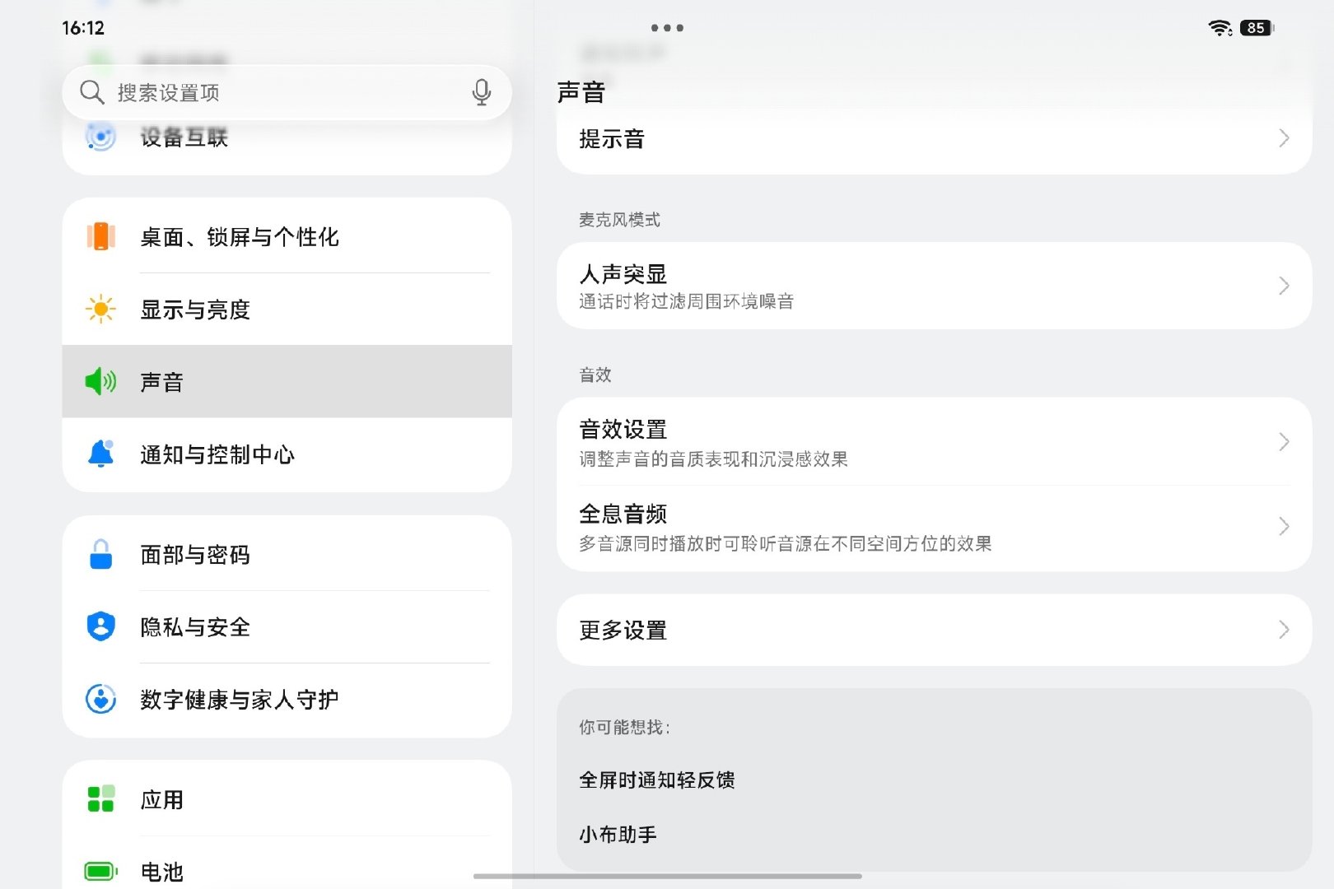
Task: Tap the 数字健康与家人守护 heart icon
Action: tap(100, 699)
